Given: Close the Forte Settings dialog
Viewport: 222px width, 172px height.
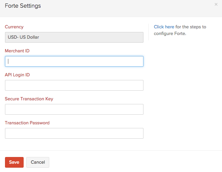Looking at the screenshot, I should [x=216, y=4].
